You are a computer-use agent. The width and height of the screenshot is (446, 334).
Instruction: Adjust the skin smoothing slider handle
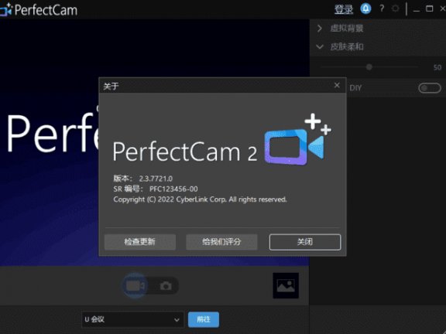point(369,67)
